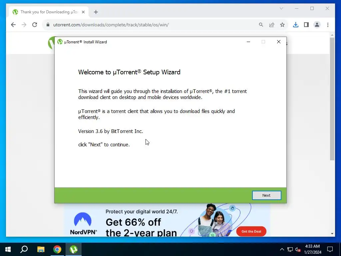Image resolution: width=341 pixels, height=256 pixels.
Task: Reload the utorrent.com page
Action: 35,25
